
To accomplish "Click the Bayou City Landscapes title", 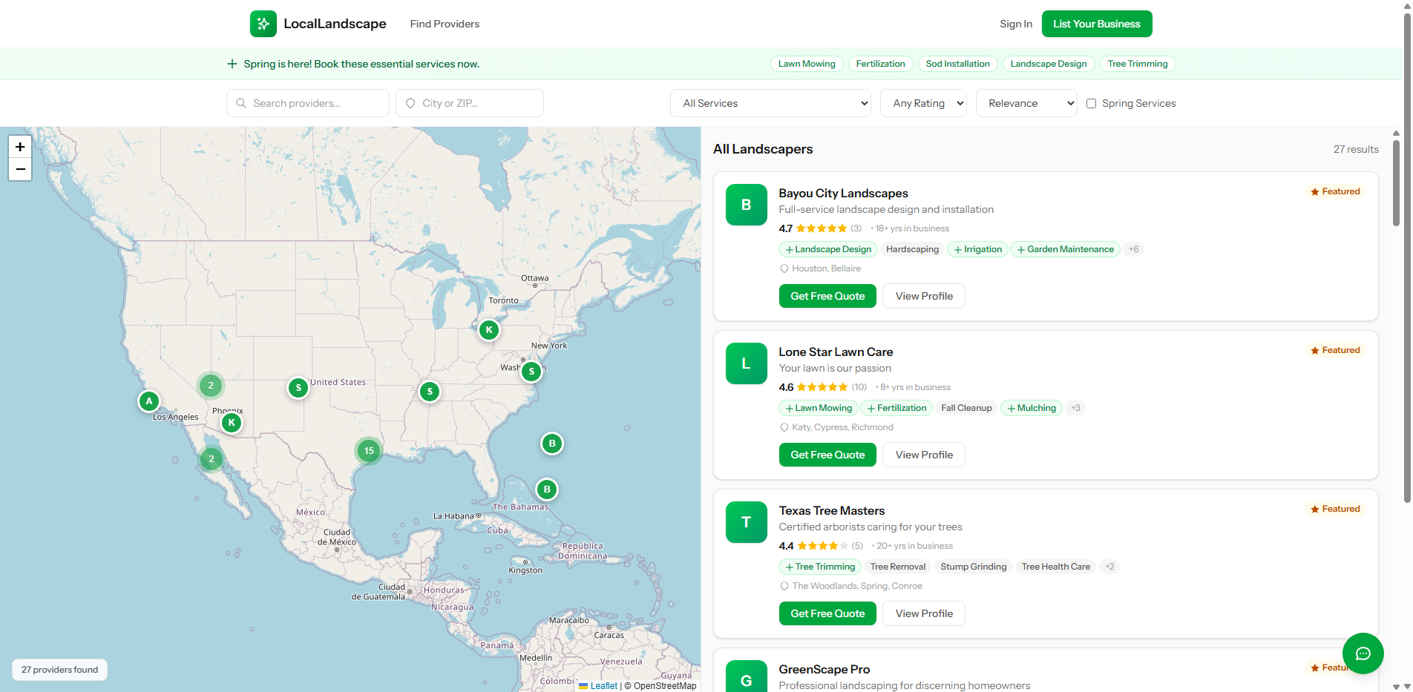I will pos(843,194).
